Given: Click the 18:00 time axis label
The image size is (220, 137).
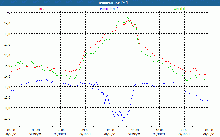Looking at the screenshot, I should [160, 130].
